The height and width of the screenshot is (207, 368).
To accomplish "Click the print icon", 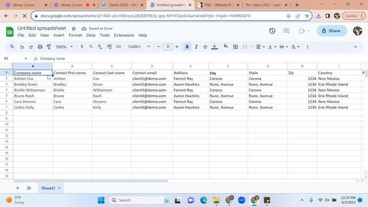I will point(40,47).
